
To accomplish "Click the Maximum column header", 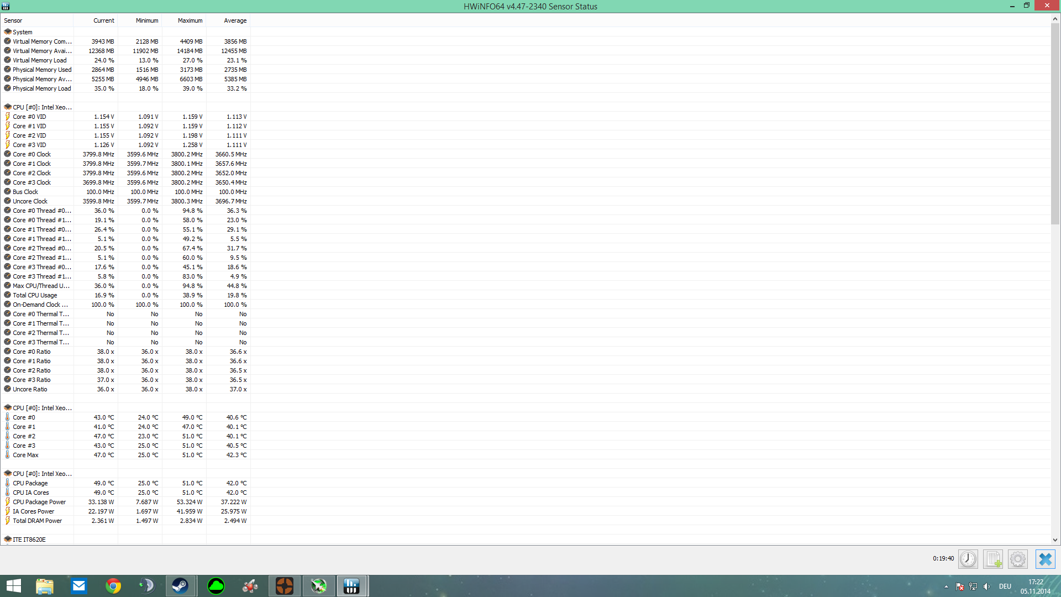I will [190, 20].
